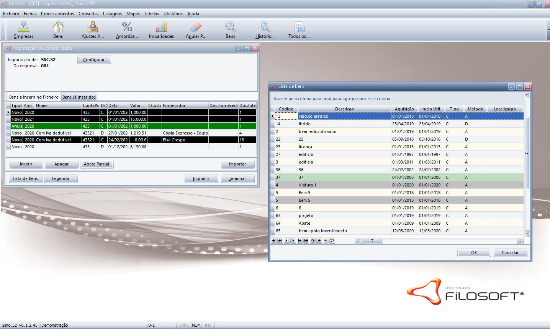Click the Importar button

(237, 164)
